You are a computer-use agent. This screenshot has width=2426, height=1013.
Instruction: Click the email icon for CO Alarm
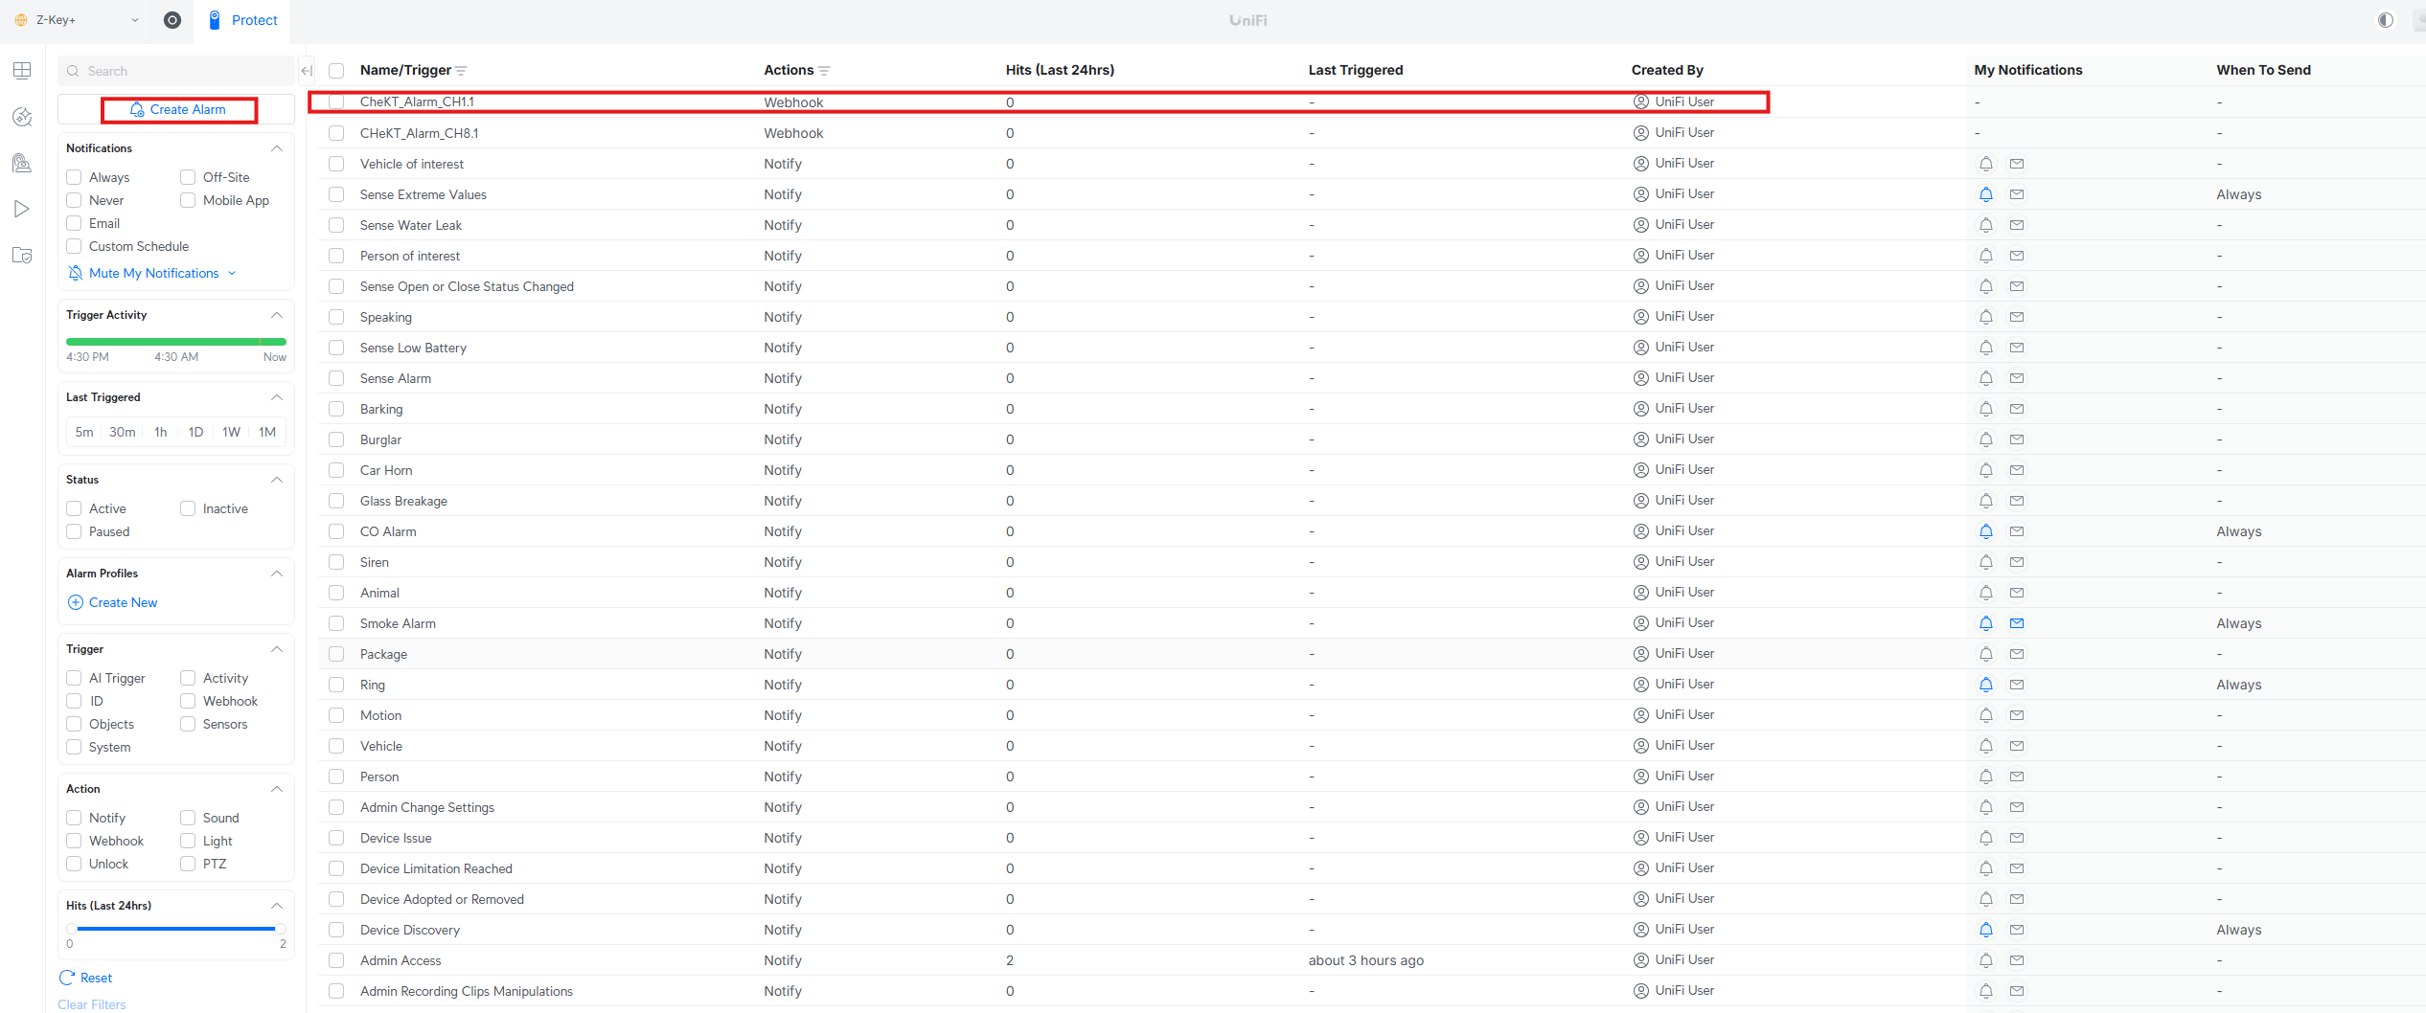(2016, 531)
